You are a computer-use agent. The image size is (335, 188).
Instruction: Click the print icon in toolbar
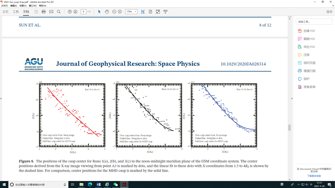pyautogui.click(x=44, y=12)
